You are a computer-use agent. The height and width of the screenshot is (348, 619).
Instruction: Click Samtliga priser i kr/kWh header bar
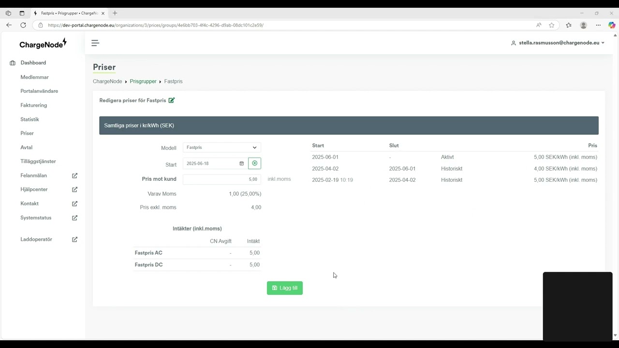click(349, 126)
